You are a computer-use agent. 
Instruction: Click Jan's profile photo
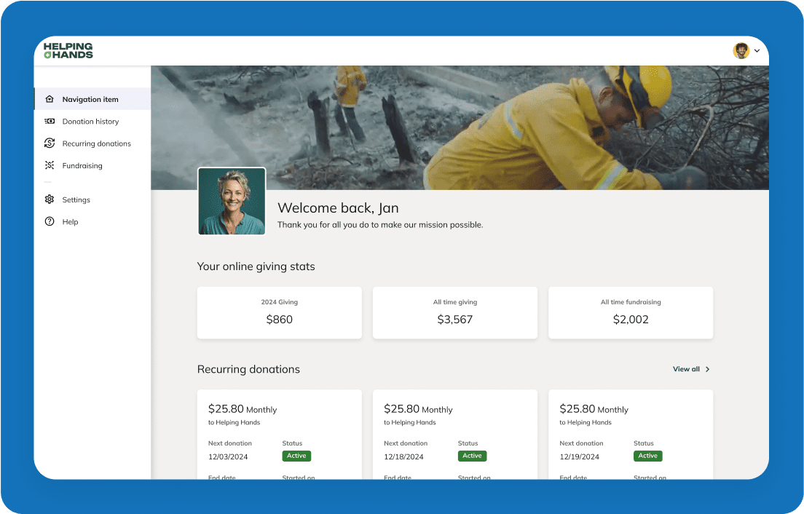coord(232,202)
